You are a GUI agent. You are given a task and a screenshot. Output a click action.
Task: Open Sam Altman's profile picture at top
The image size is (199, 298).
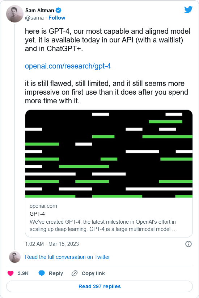(15, 14)
